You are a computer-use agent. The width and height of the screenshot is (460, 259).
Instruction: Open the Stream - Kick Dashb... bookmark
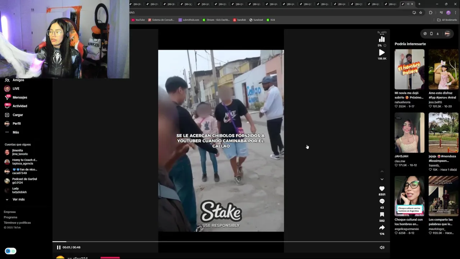click(x=216, y=20)
